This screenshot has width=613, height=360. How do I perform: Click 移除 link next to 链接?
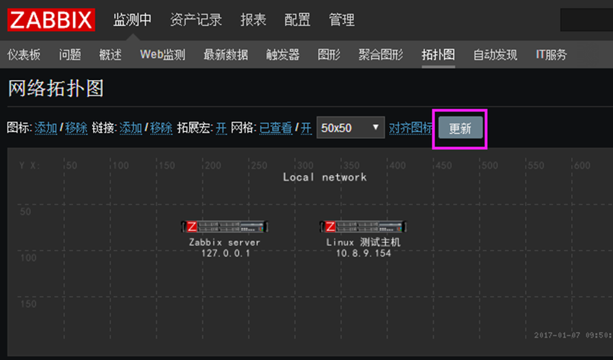(161, 128)
